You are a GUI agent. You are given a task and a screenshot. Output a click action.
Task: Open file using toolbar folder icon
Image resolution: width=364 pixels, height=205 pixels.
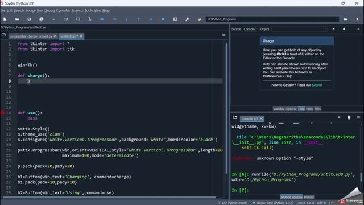pos(17,19)
